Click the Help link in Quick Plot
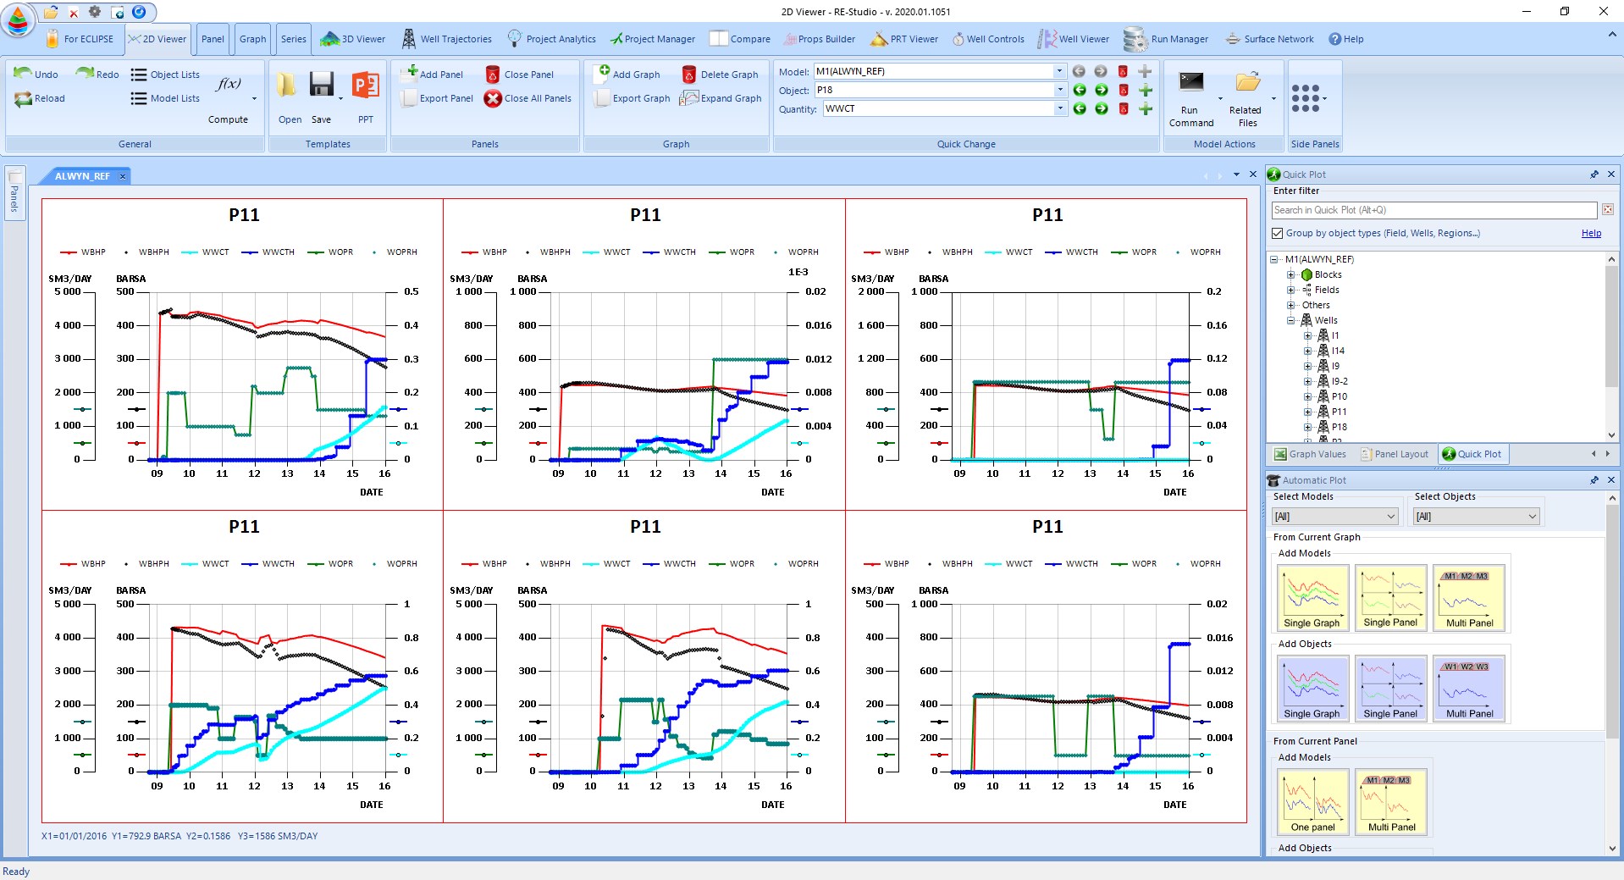The height and width of the screenshot is (880, 1624). (x=1591, y=233)
